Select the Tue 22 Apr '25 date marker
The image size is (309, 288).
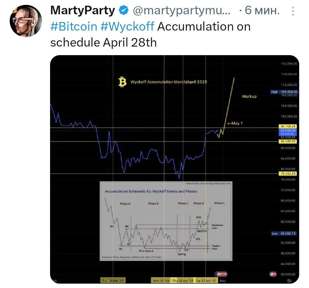pyautogui.click(x=206, y=281)
